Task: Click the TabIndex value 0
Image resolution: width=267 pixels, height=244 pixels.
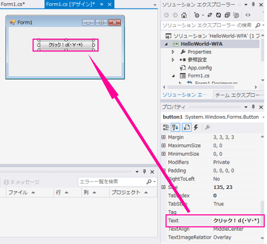Action: [x=215, y=196]
